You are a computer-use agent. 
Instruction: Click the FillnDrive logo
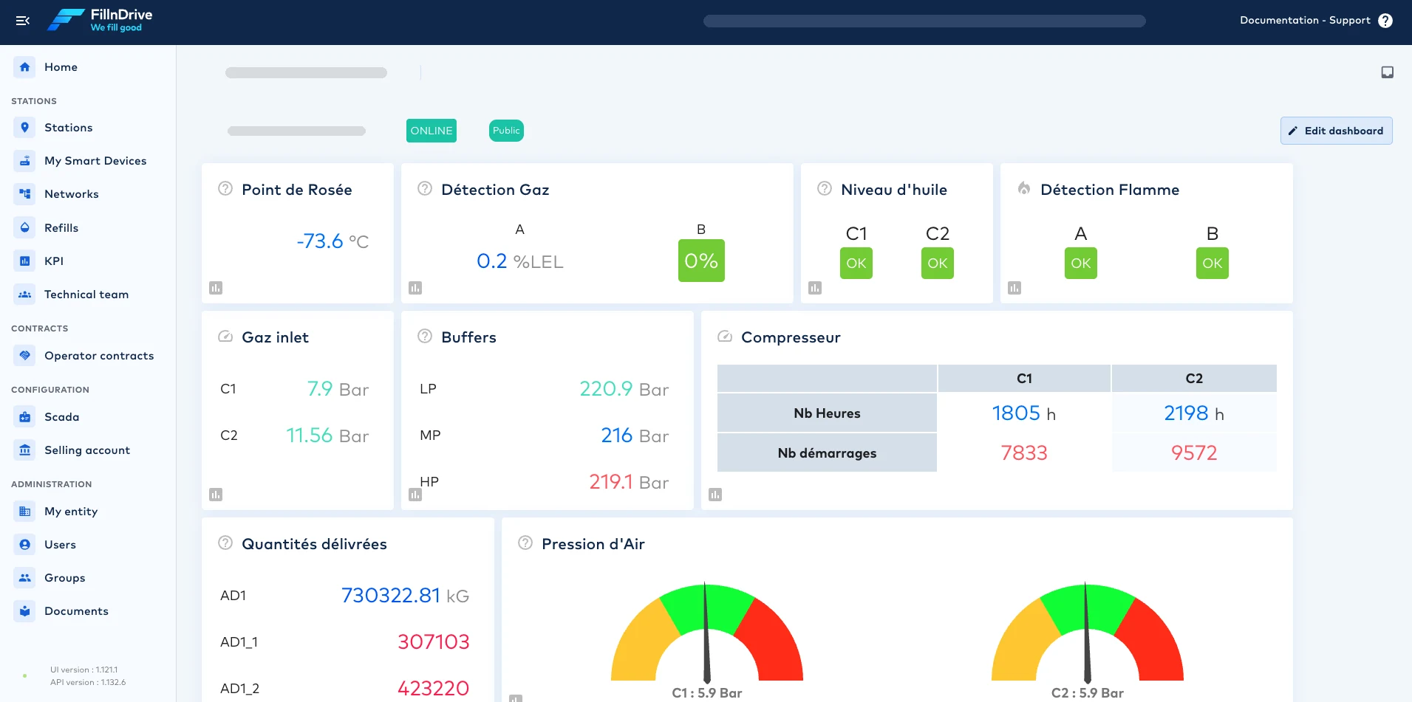coord(100,20)
